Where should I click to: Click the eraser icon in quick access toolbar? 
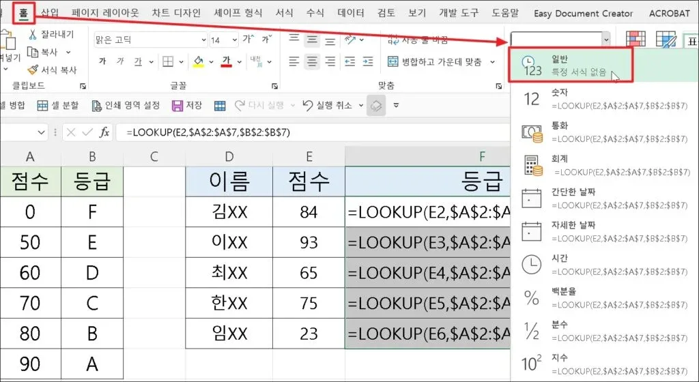tap(376, 106)
